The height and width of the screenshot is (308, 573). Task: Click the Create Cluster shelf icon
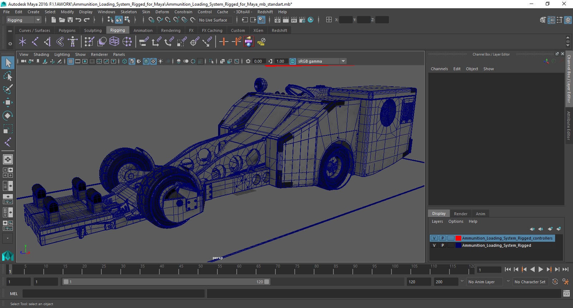127,42
